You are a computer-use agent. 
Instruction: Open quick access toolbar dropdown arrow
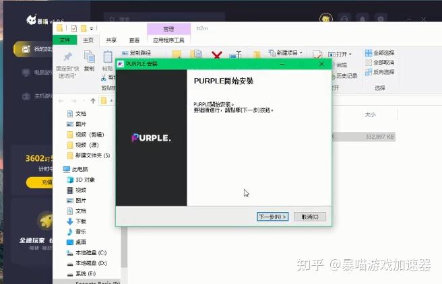coord(92,29)
